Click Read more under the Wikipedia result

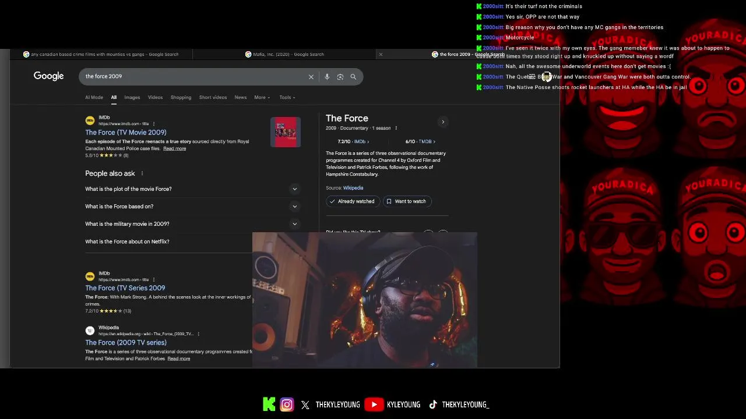point(178,359)
